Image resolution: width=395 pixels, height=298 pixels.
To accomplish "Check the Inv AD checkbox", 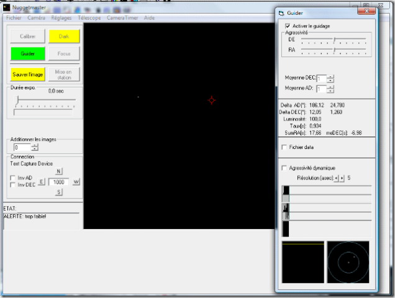I will (x=12, y=178).
